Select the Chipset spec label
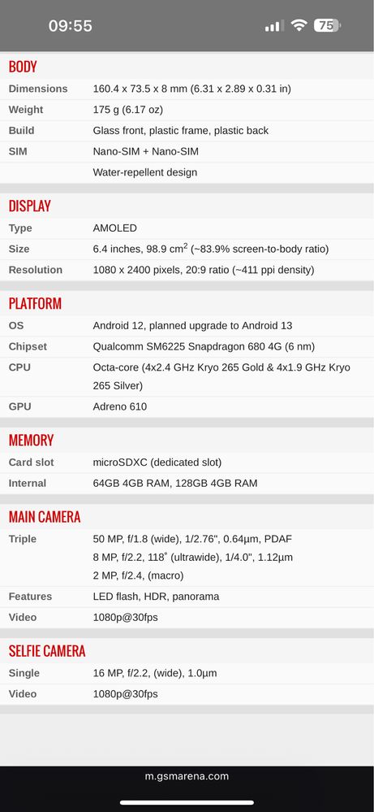The height and width of the screenshot is (812, 374). point(28,346)
